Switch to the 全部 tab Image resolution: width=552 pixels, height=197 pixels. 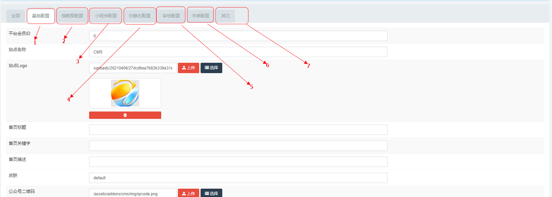[x=16, y=16]
